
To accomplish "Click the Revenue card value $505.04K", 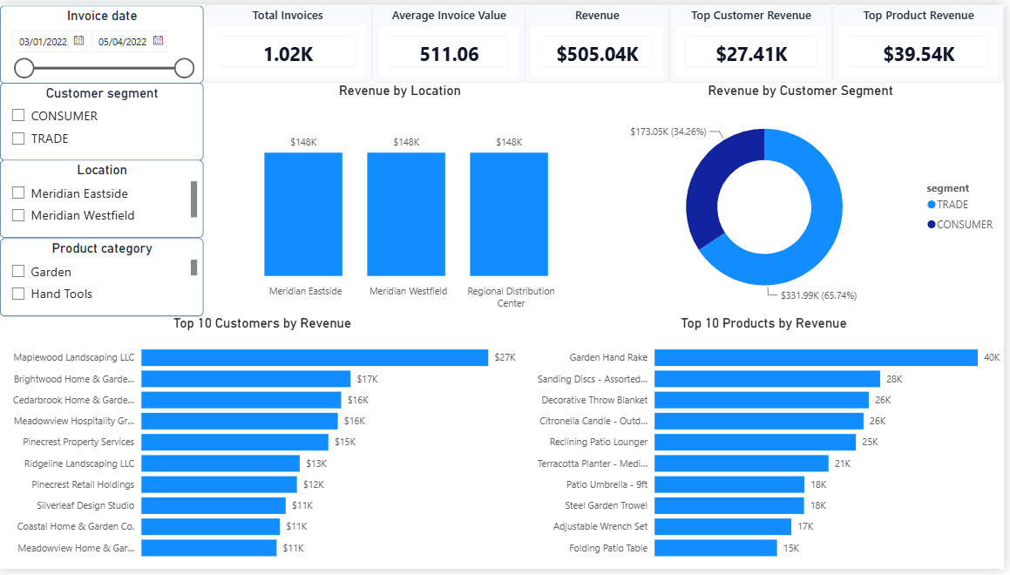I will pyautogui.click(x=597, y=54).
